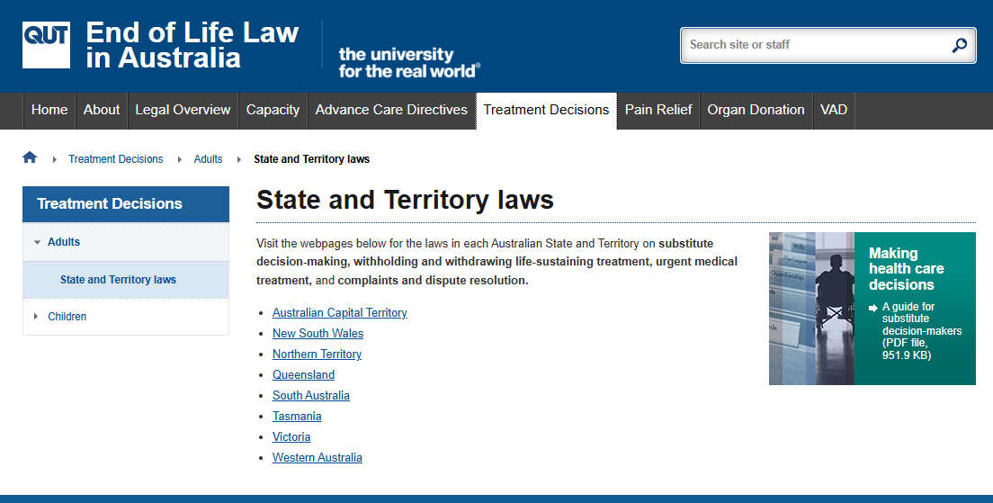The width and height of the screenshot is (993, 503).
Task: Select the Treatment Decisions nav tab
Action: (x=547, y=111)
